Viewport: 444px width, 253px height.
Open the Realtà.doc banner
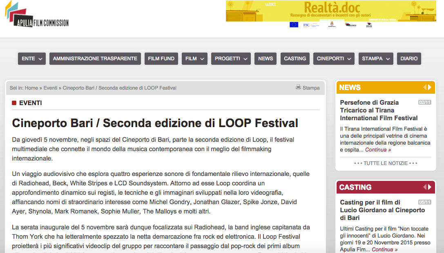[331, 11]
